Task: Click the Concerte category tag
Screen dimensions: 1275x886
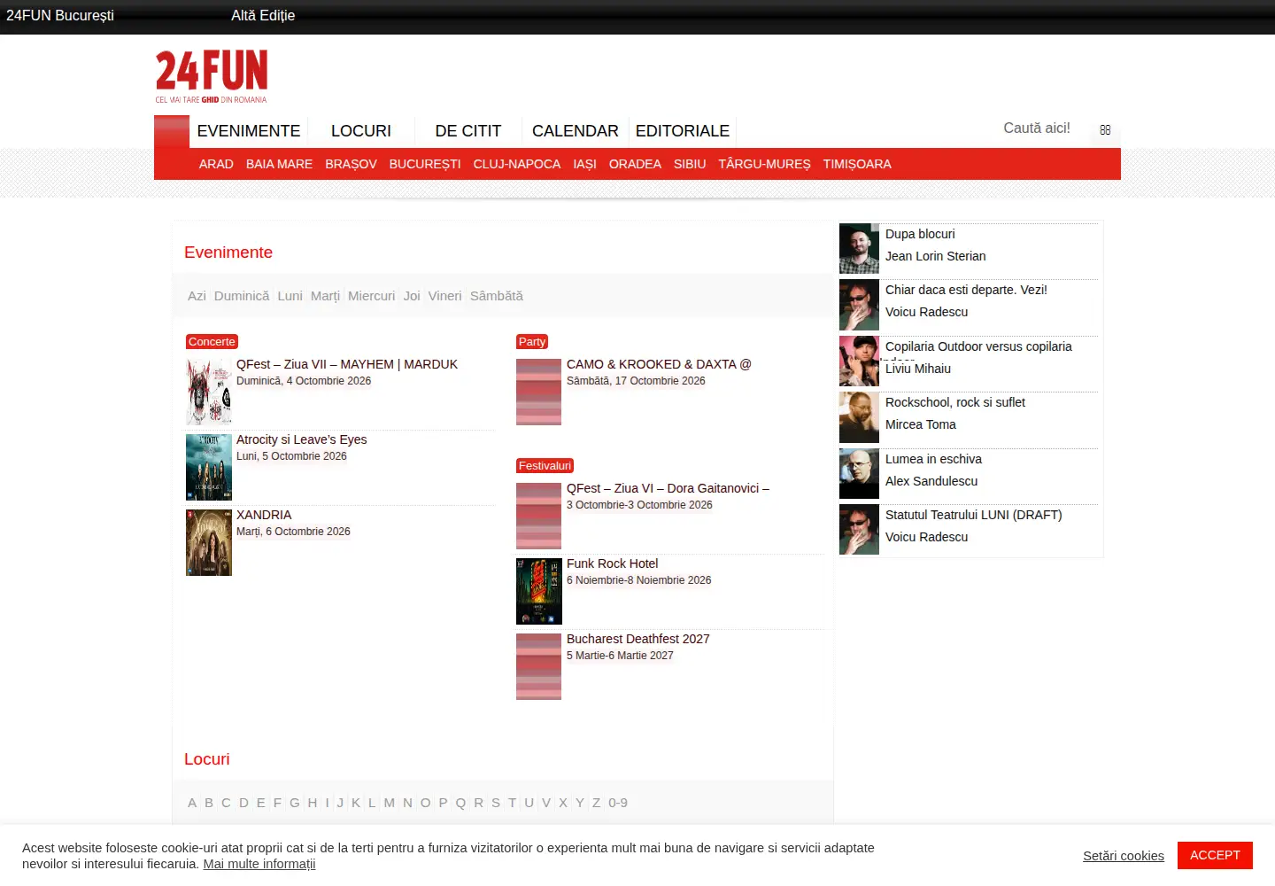Action: (x=212, y=342)
